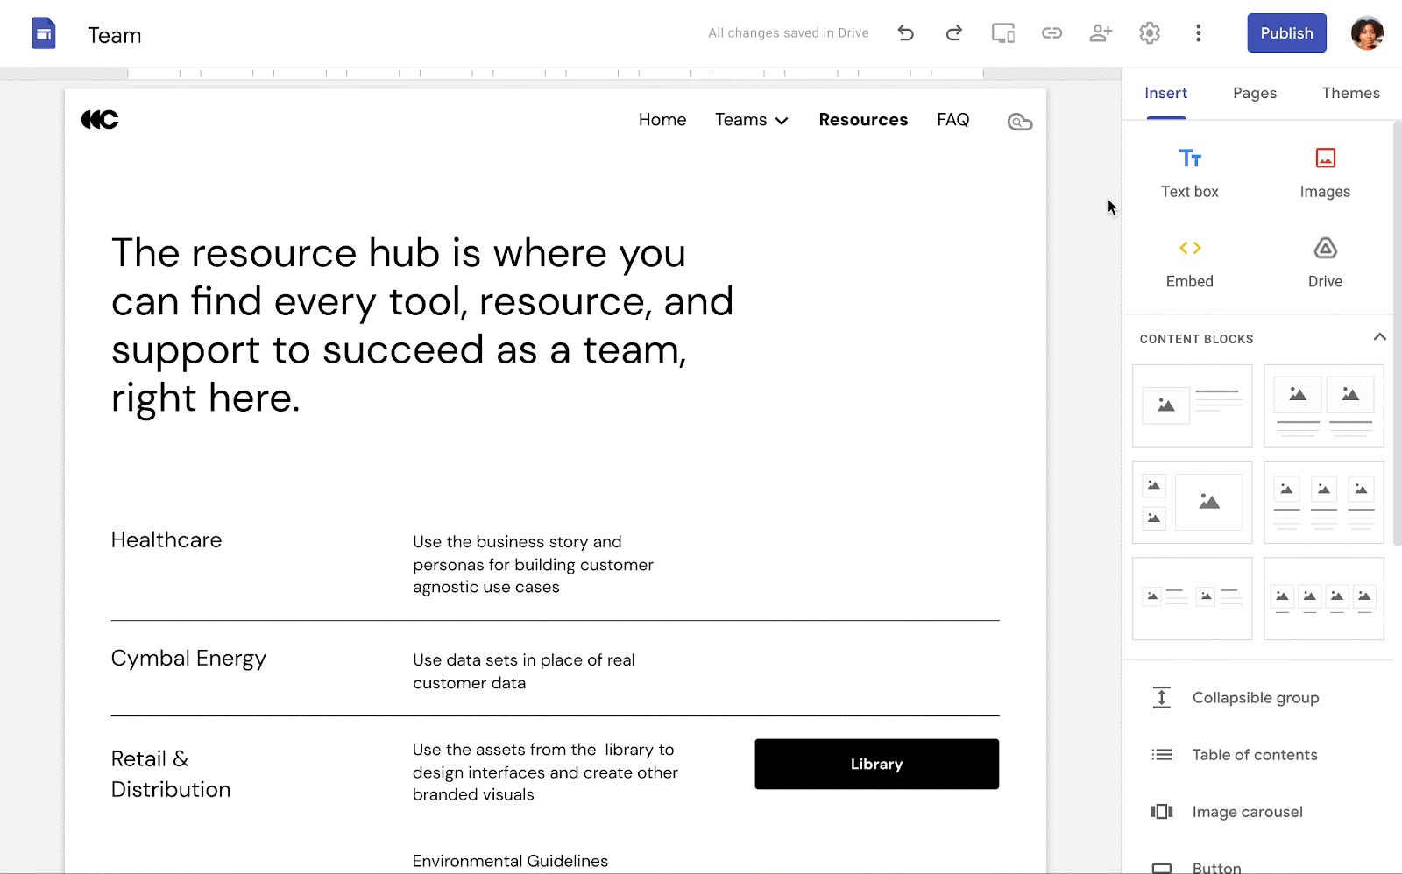Pick the two side-by-side image text block
Viewport: 1402px width, 874px height.
point(1193,598)
